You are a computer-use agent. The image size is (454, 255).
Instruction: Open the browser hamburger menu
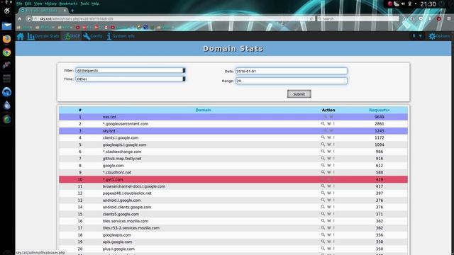tap(449, 18)
